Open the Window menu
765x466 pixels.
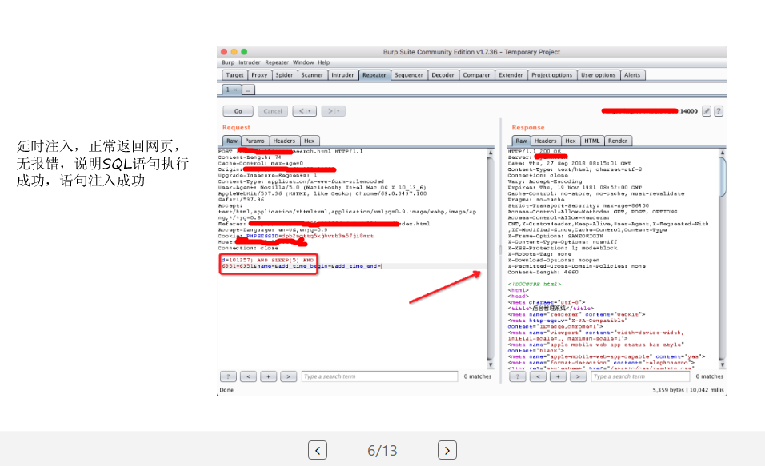[x=303, y=62]
